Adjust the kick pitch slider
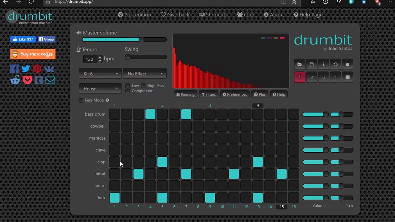This screenshot has width=395, height=222. 342,198
